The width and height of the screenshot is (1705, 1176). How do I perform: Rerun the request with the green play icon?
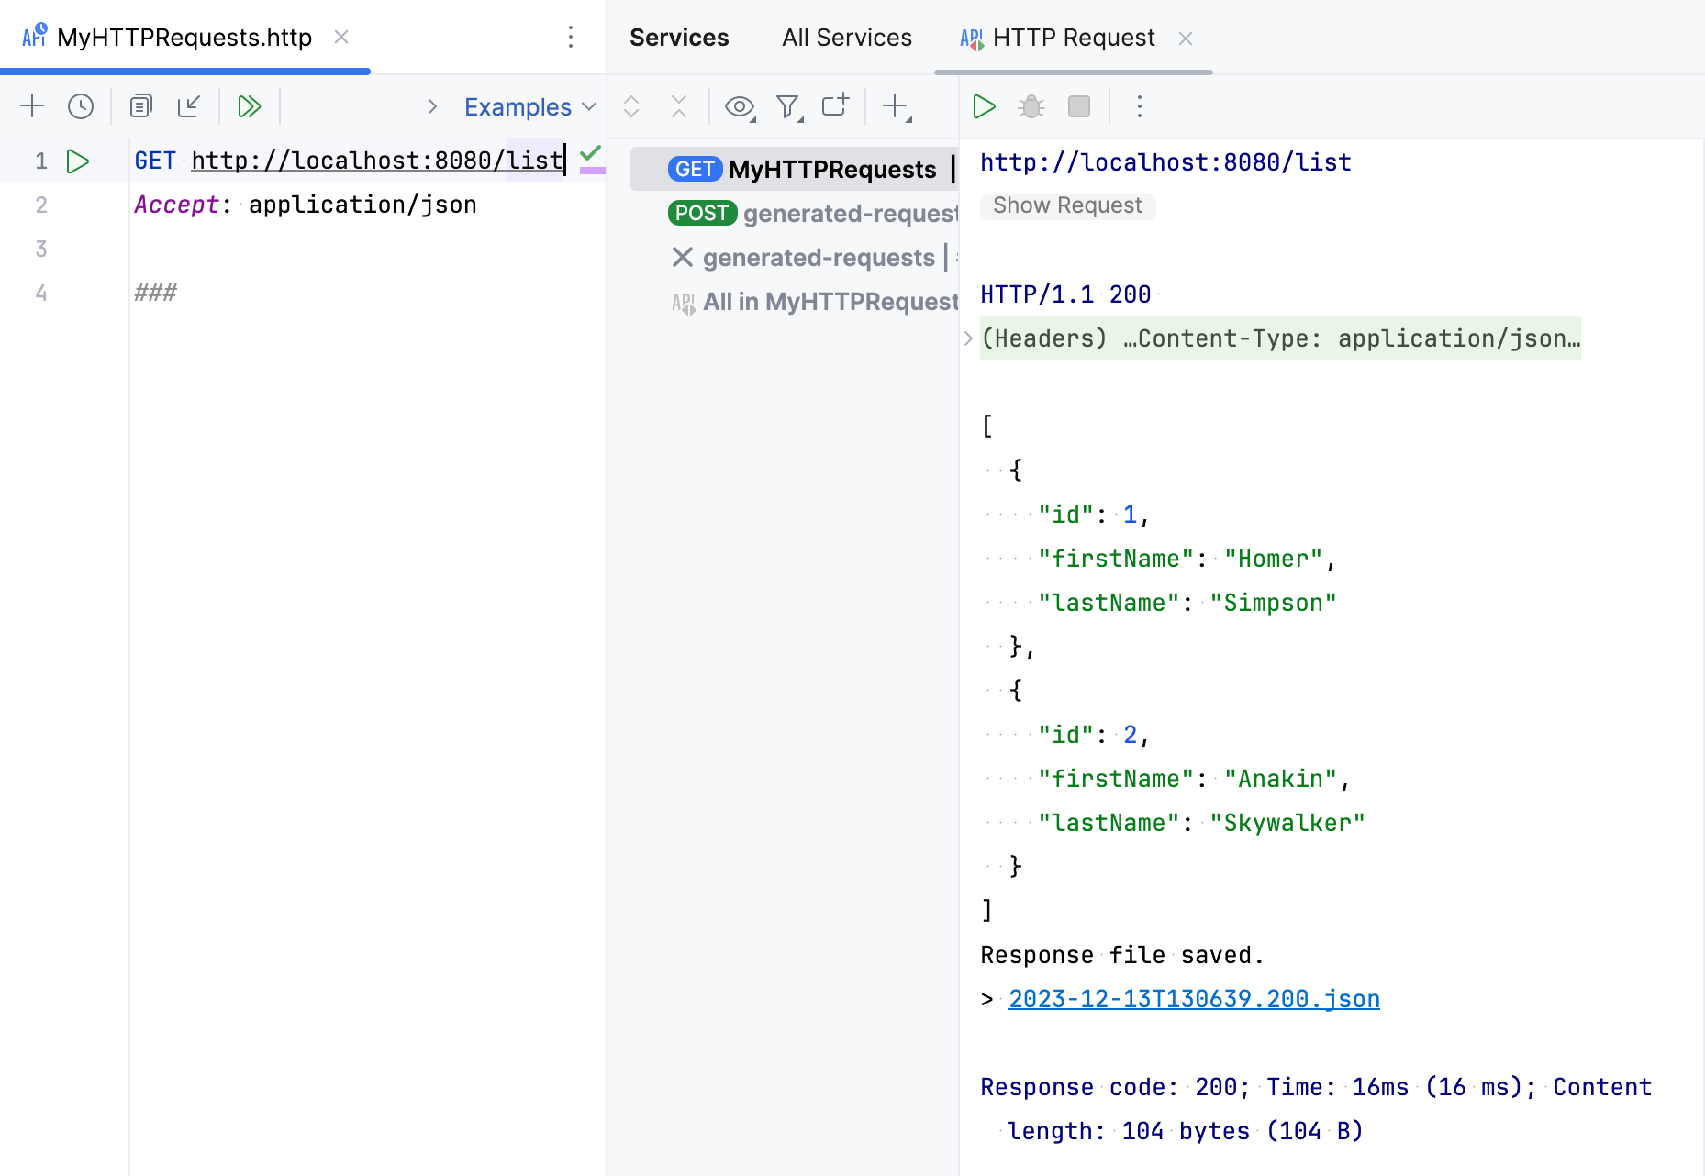click(x=984, y=105)
